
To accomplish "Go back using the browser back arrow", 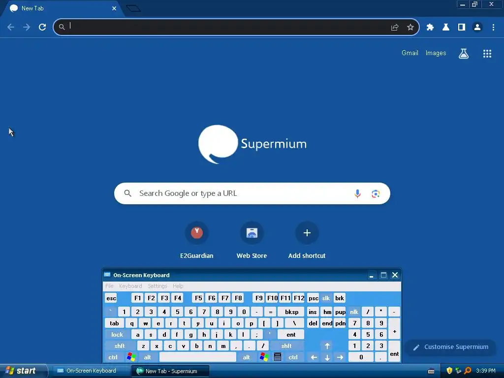I will click(11, 27).
